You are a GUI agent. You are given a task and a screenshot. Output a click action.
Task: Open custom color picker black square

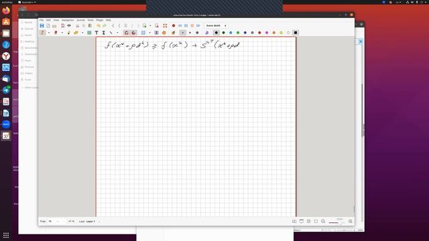(x=296, y=33)
